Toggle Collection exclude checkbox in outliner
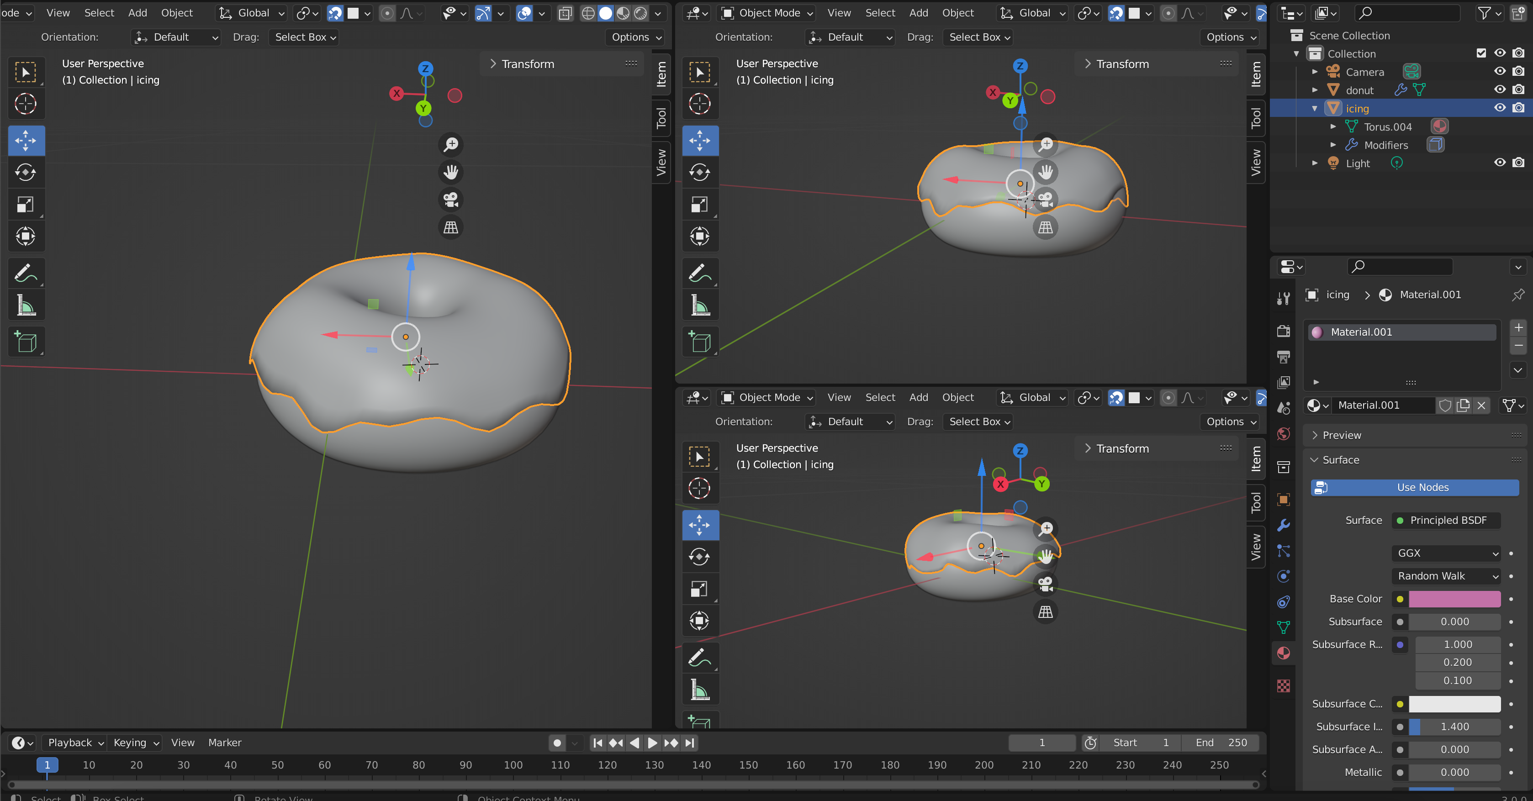Image resolution: width=1533 pixels, height=801 pixels. (x=1481, y=53)
